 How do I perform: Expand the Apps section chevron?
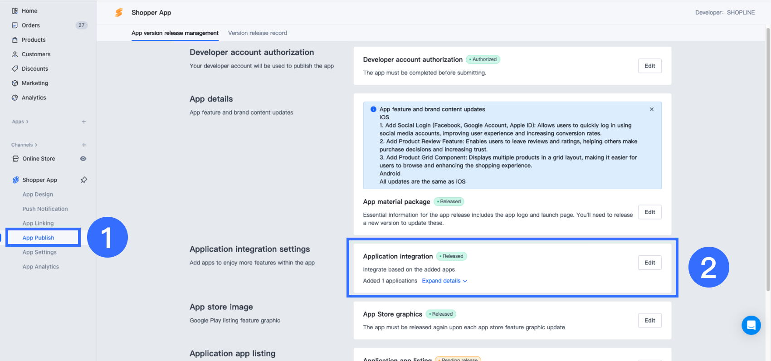[27, 122]
